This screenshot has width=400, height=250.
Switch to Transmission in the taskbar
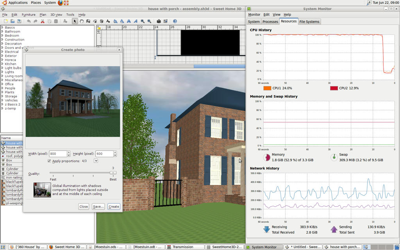(185, 247)
